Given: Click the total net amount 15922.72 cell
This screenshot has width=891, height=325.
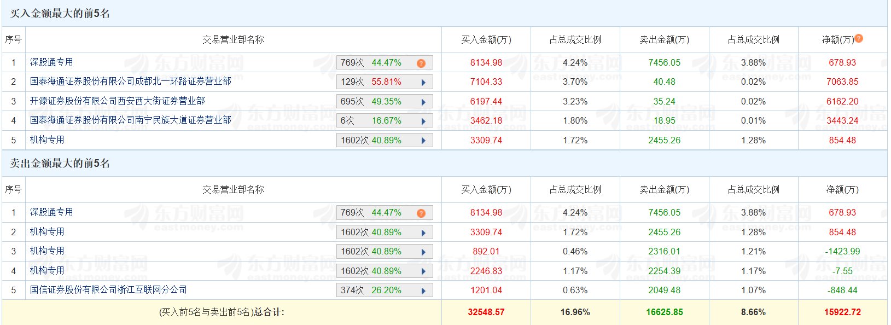Looking at the screenshot, I should pos(842,312).
